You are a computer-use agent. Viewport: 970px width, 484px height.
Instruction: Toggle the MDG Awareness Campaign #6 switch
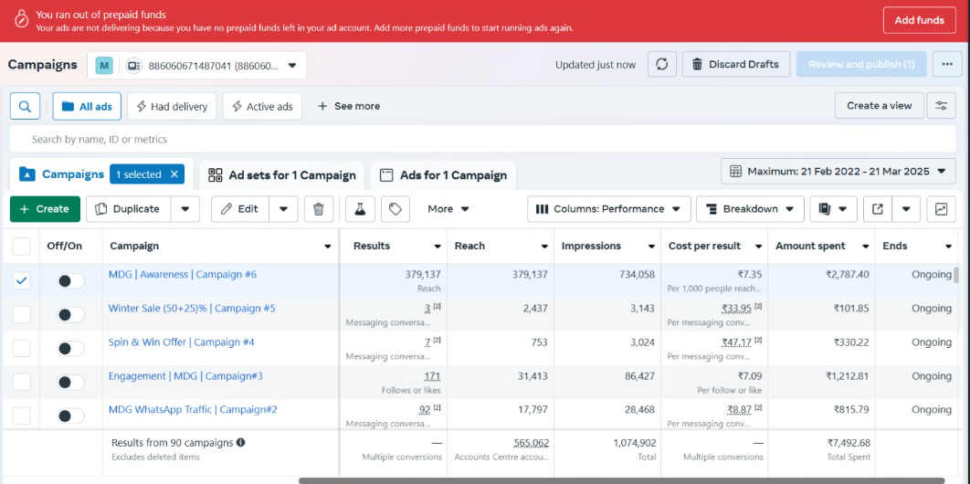click(70, 281)
